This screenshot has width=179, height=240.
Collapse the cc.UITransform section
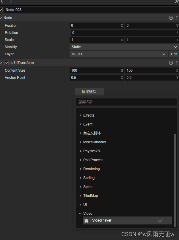1,63
